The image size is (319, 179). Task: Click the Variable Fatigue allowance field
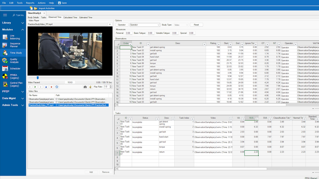[x=175, y=33]
